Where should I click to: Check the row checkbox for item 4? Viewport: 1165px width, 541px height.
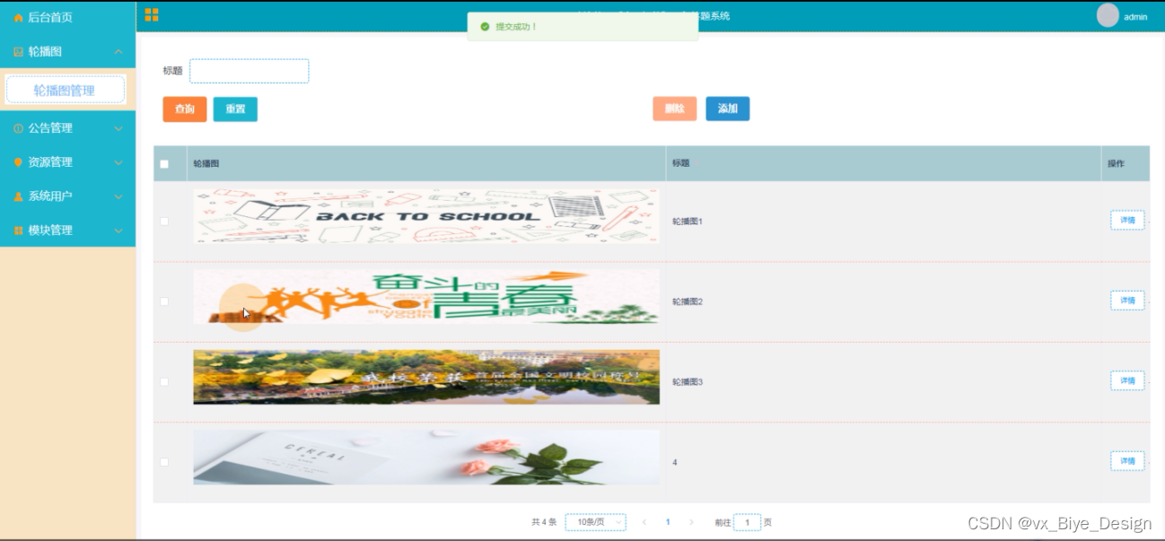click(x=164, y=462)
